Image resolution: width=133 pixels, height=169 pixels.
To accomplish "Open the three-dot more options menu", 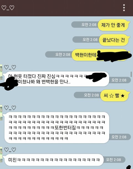I will coord(124,8).
